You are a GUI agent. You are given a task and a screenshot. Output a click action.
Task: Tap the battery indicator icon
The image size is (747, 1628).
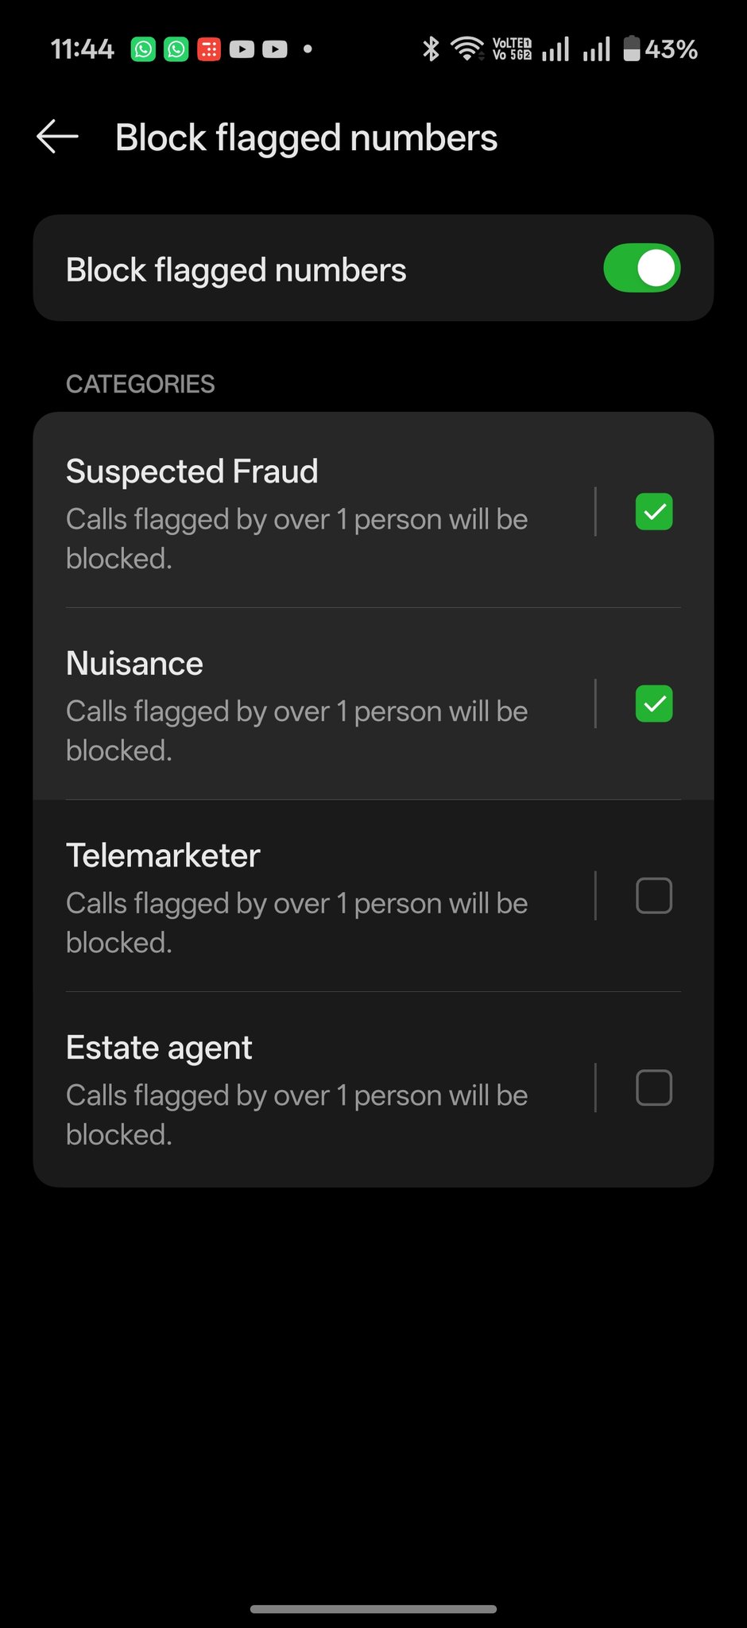[x=632, y=49]
